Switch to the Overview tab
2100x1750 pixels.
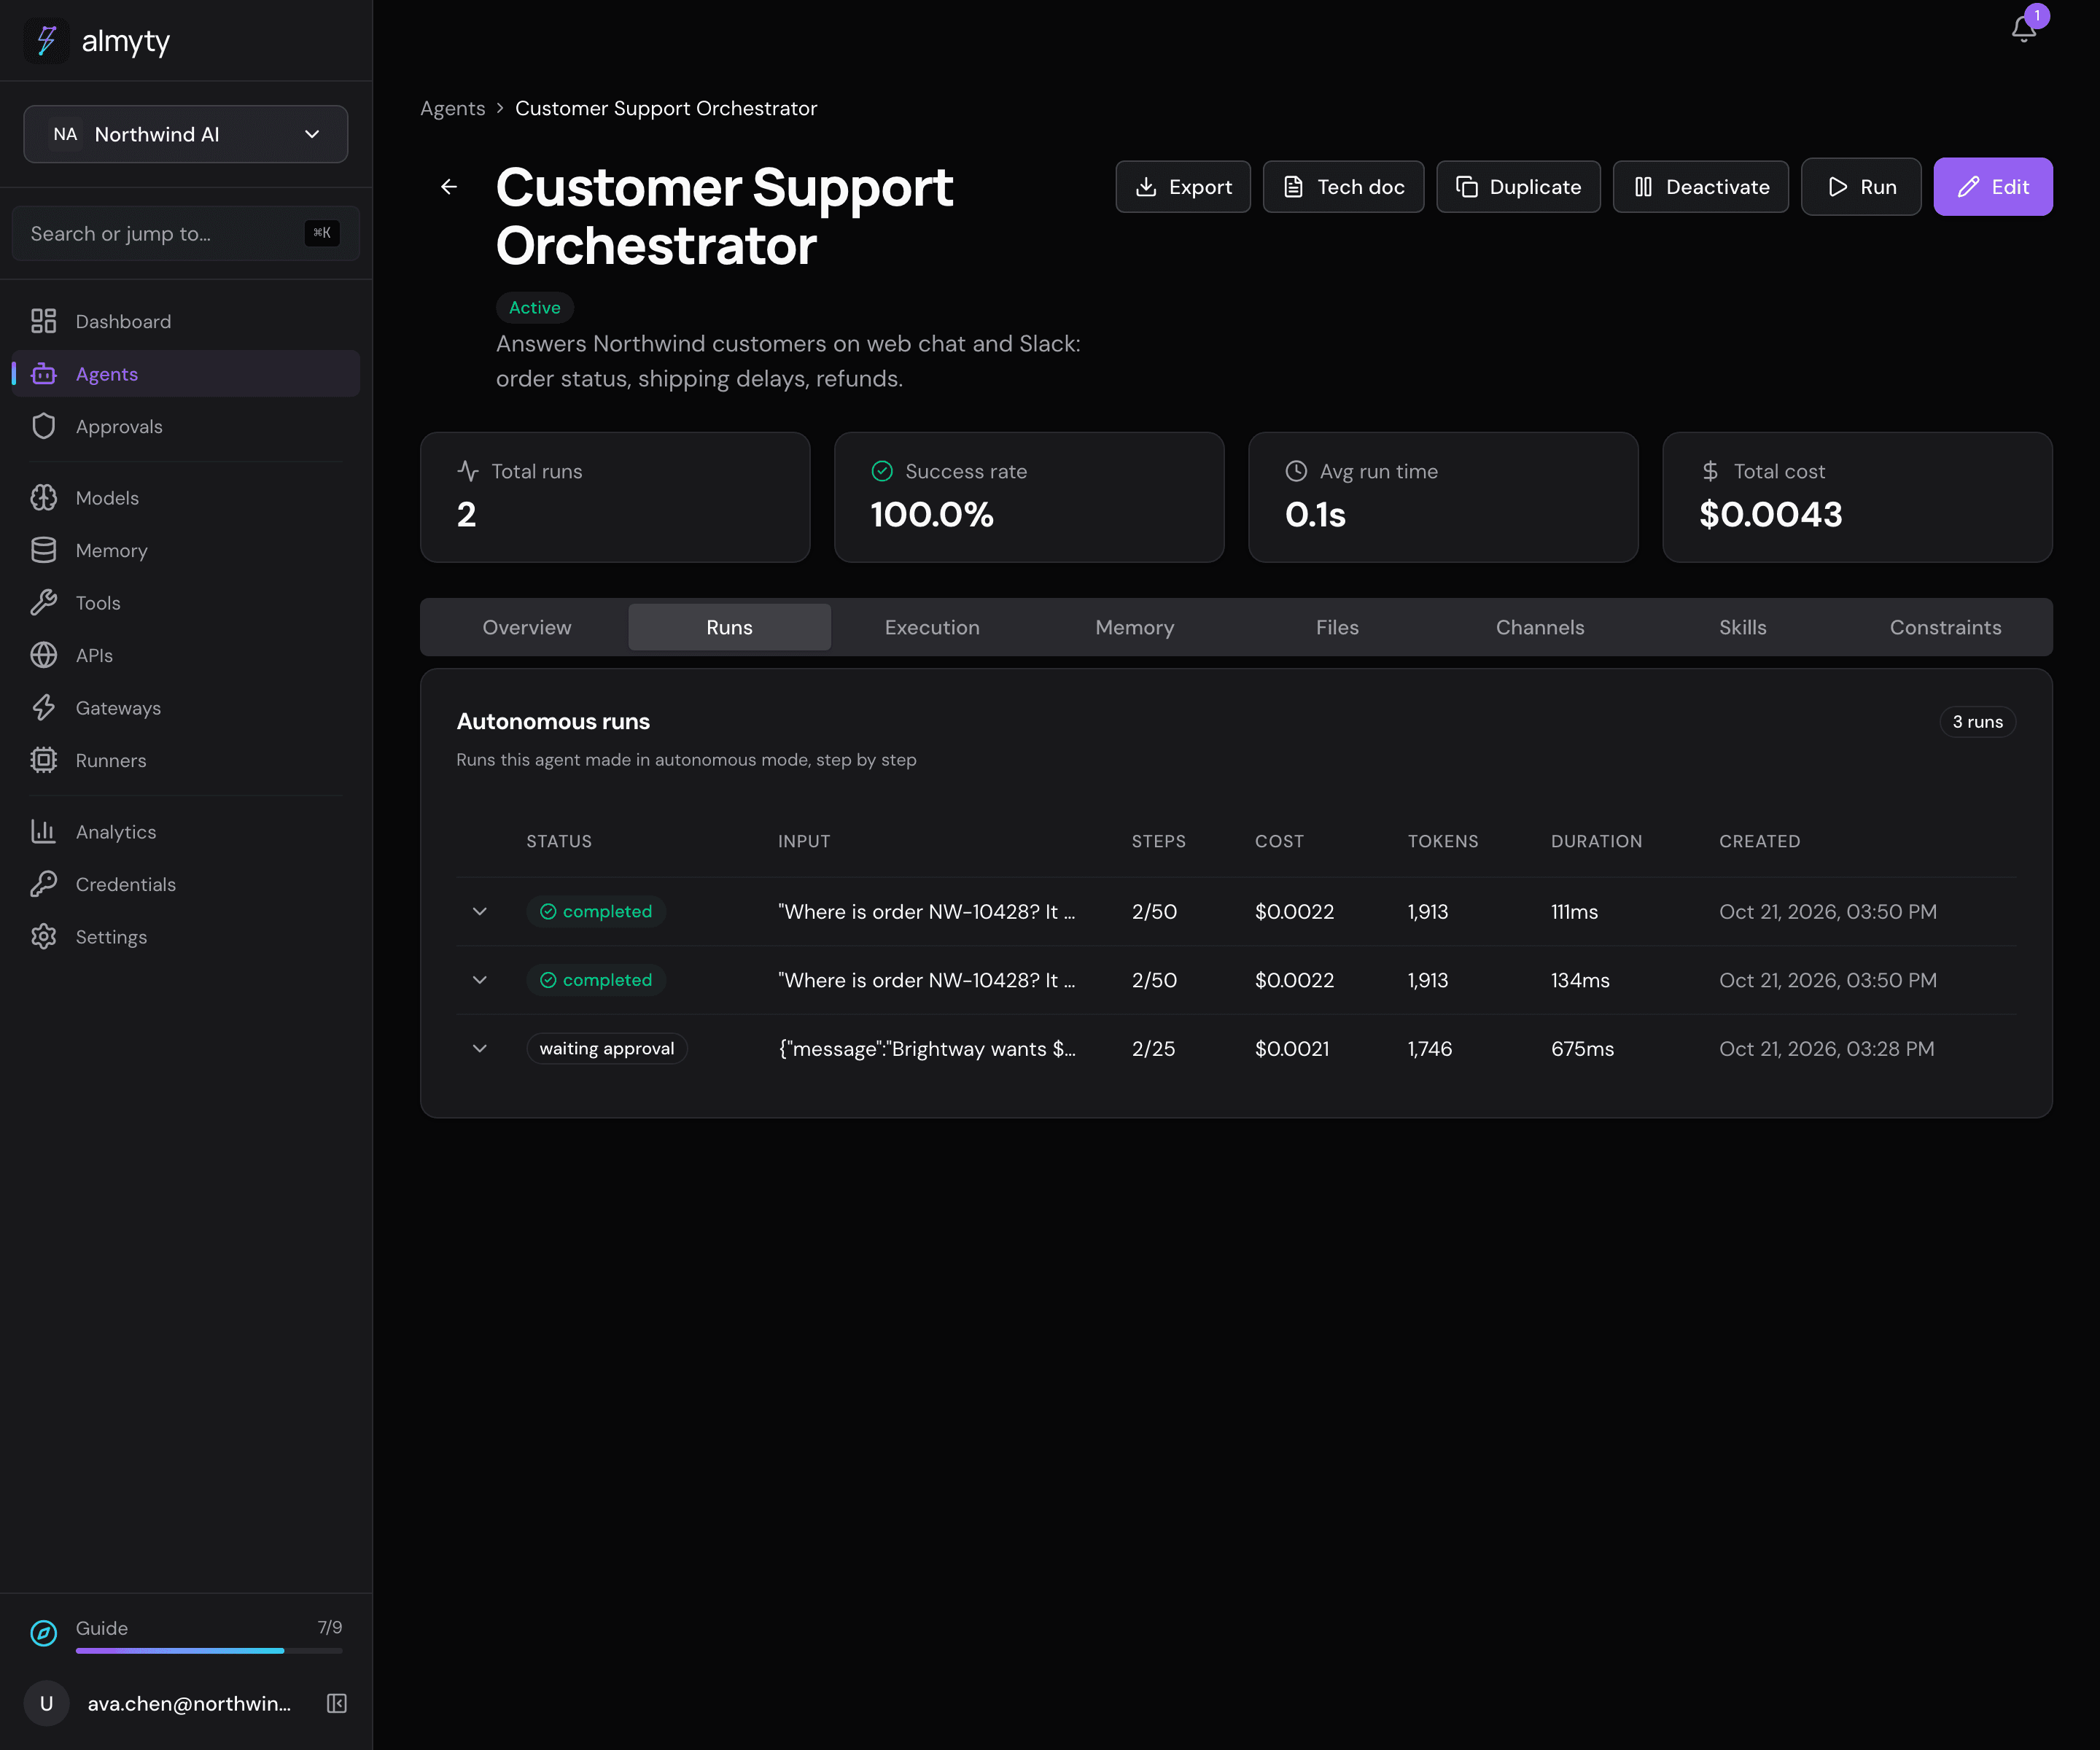click(x=527, y=627)
